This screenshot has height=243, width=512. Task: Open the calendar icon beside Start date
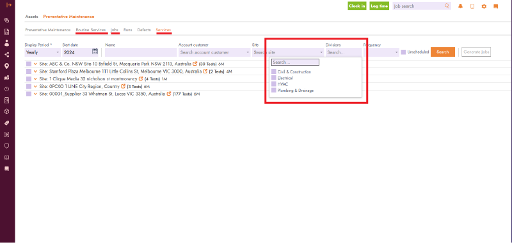click(95, 52)
